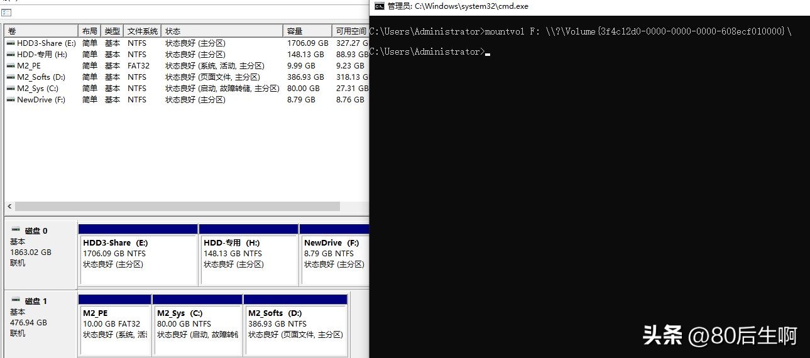Click the 9.99 GB capacity cell

(301, 66)
